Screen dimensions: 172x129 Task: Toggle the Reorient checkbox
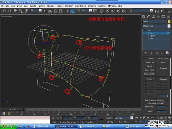(158, 68)
